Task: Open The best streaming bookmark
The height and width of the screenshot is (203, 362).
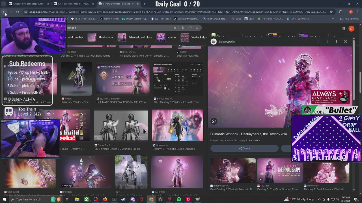Action: 83,19
